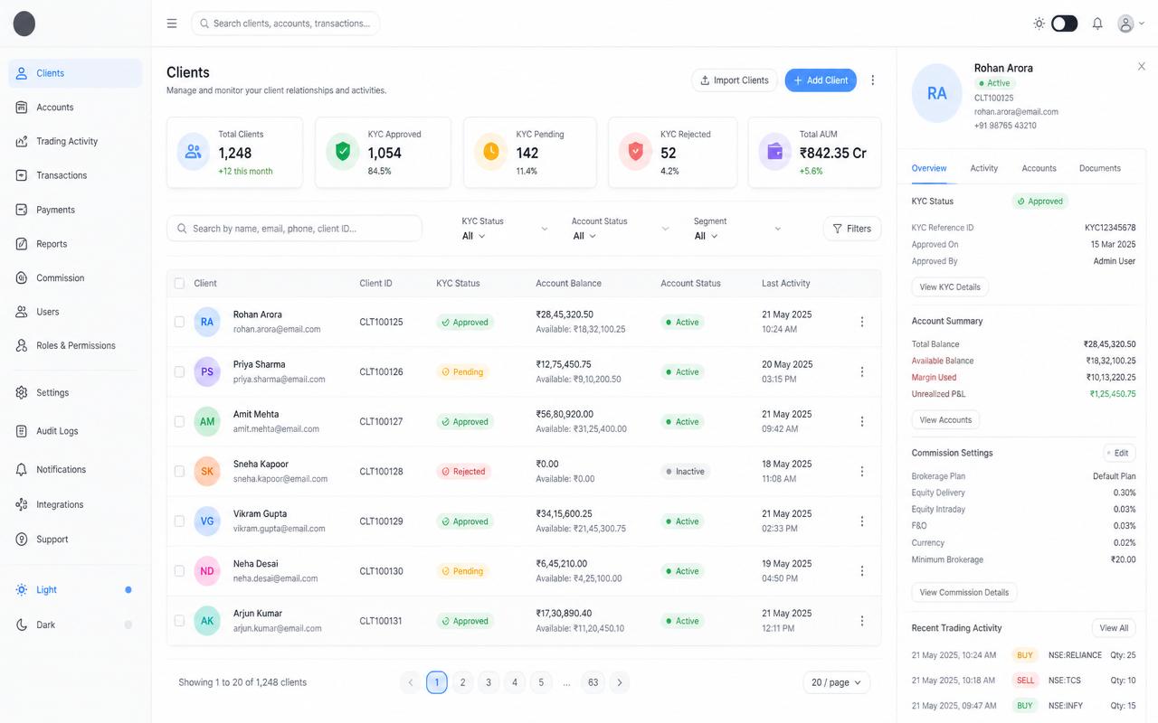Close the Rohan Arora detail panel
1158x723 pixels.
(1142, 67)
